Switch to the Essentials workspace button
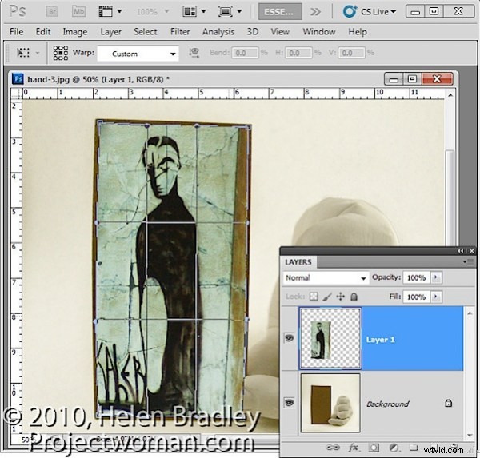This screenshot has width=480, height=458. [280, 12]
